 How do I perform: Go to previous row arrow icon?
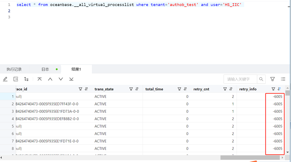click(x=50, y=79)
